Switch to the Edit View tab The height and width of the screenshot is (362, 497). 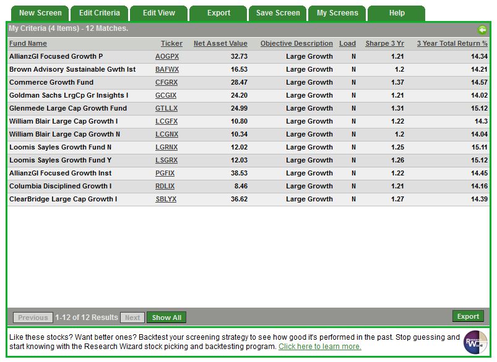pyautogui.click(x=159, y=13)
